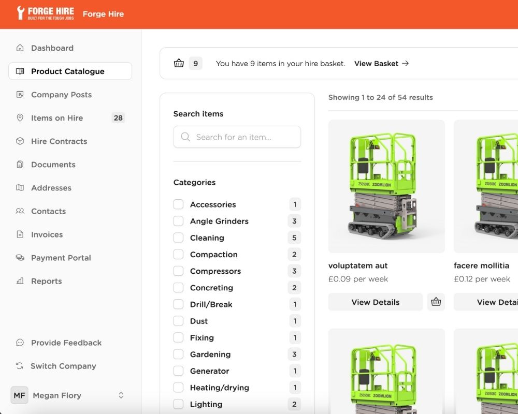The image size is (518, 414).
Task: Click the Forge Hire wrench logo
Action: 46,13
